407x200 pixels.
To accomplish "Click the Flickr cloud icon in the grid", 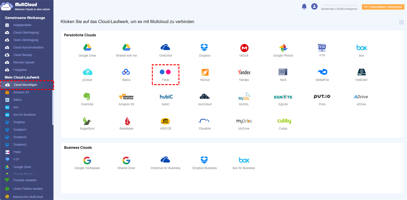I will coord(165,72).
